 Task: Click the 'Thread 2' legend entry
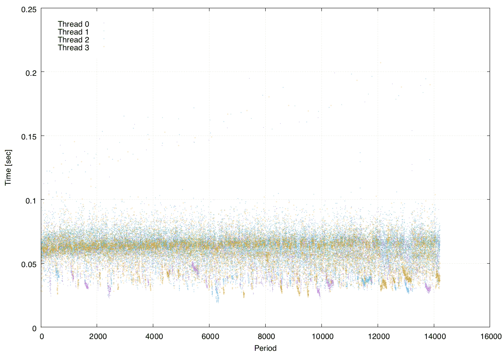click(73, 40)
